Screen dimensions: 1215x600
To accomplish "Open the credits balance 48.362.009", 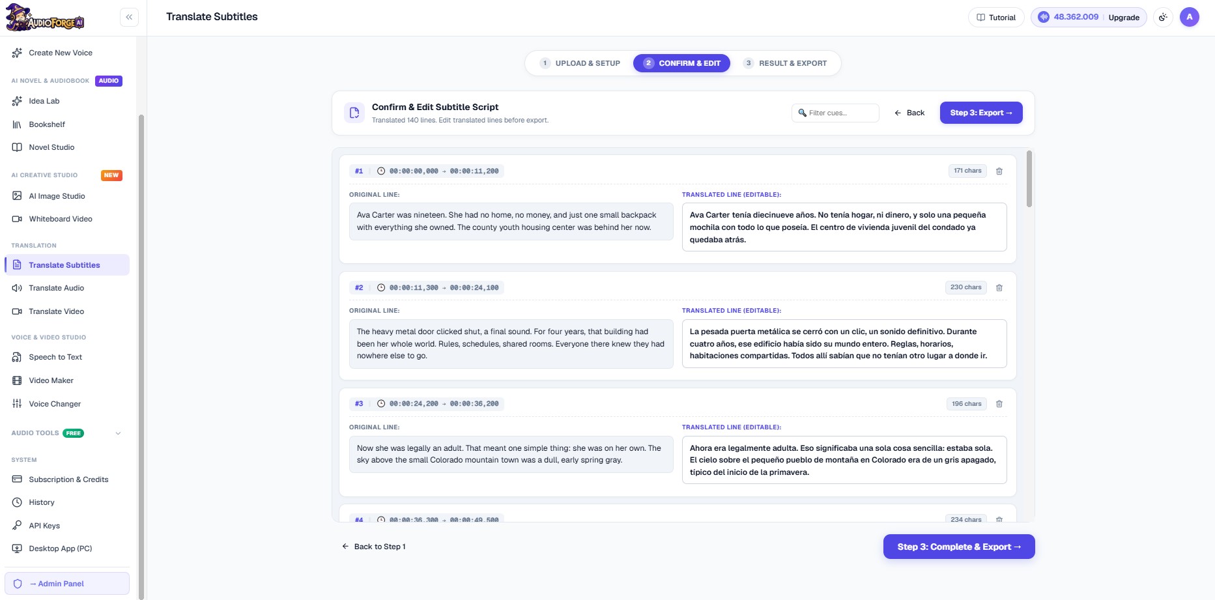I will pos(1068,18).
